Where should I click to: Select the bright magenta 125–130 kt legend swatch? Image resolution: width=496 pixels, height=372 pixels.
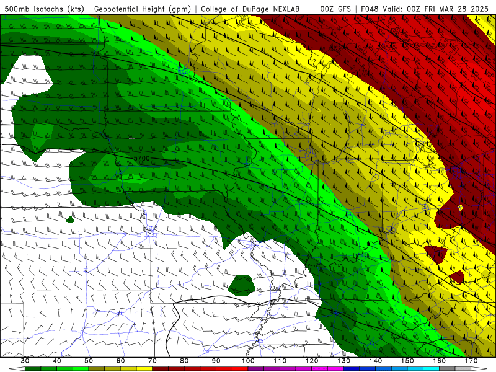click(335, 369)
